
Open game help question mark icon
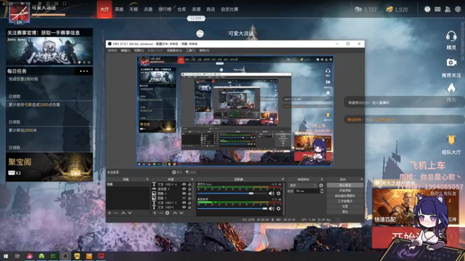click(x=427, y=9)
